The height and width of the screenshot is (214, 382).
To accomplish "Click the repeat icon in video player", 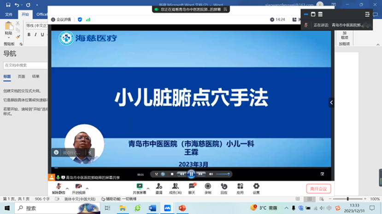I will tap(163, 174).
